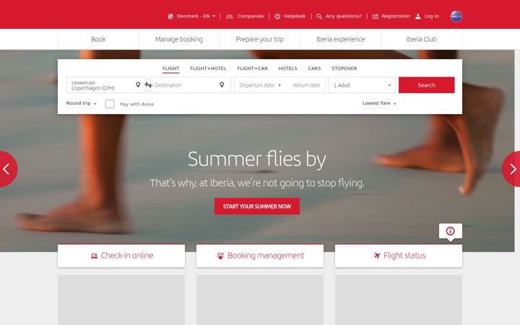
Task: Click START YOUR SUMMER NOW button
Action: coord(257,207)
